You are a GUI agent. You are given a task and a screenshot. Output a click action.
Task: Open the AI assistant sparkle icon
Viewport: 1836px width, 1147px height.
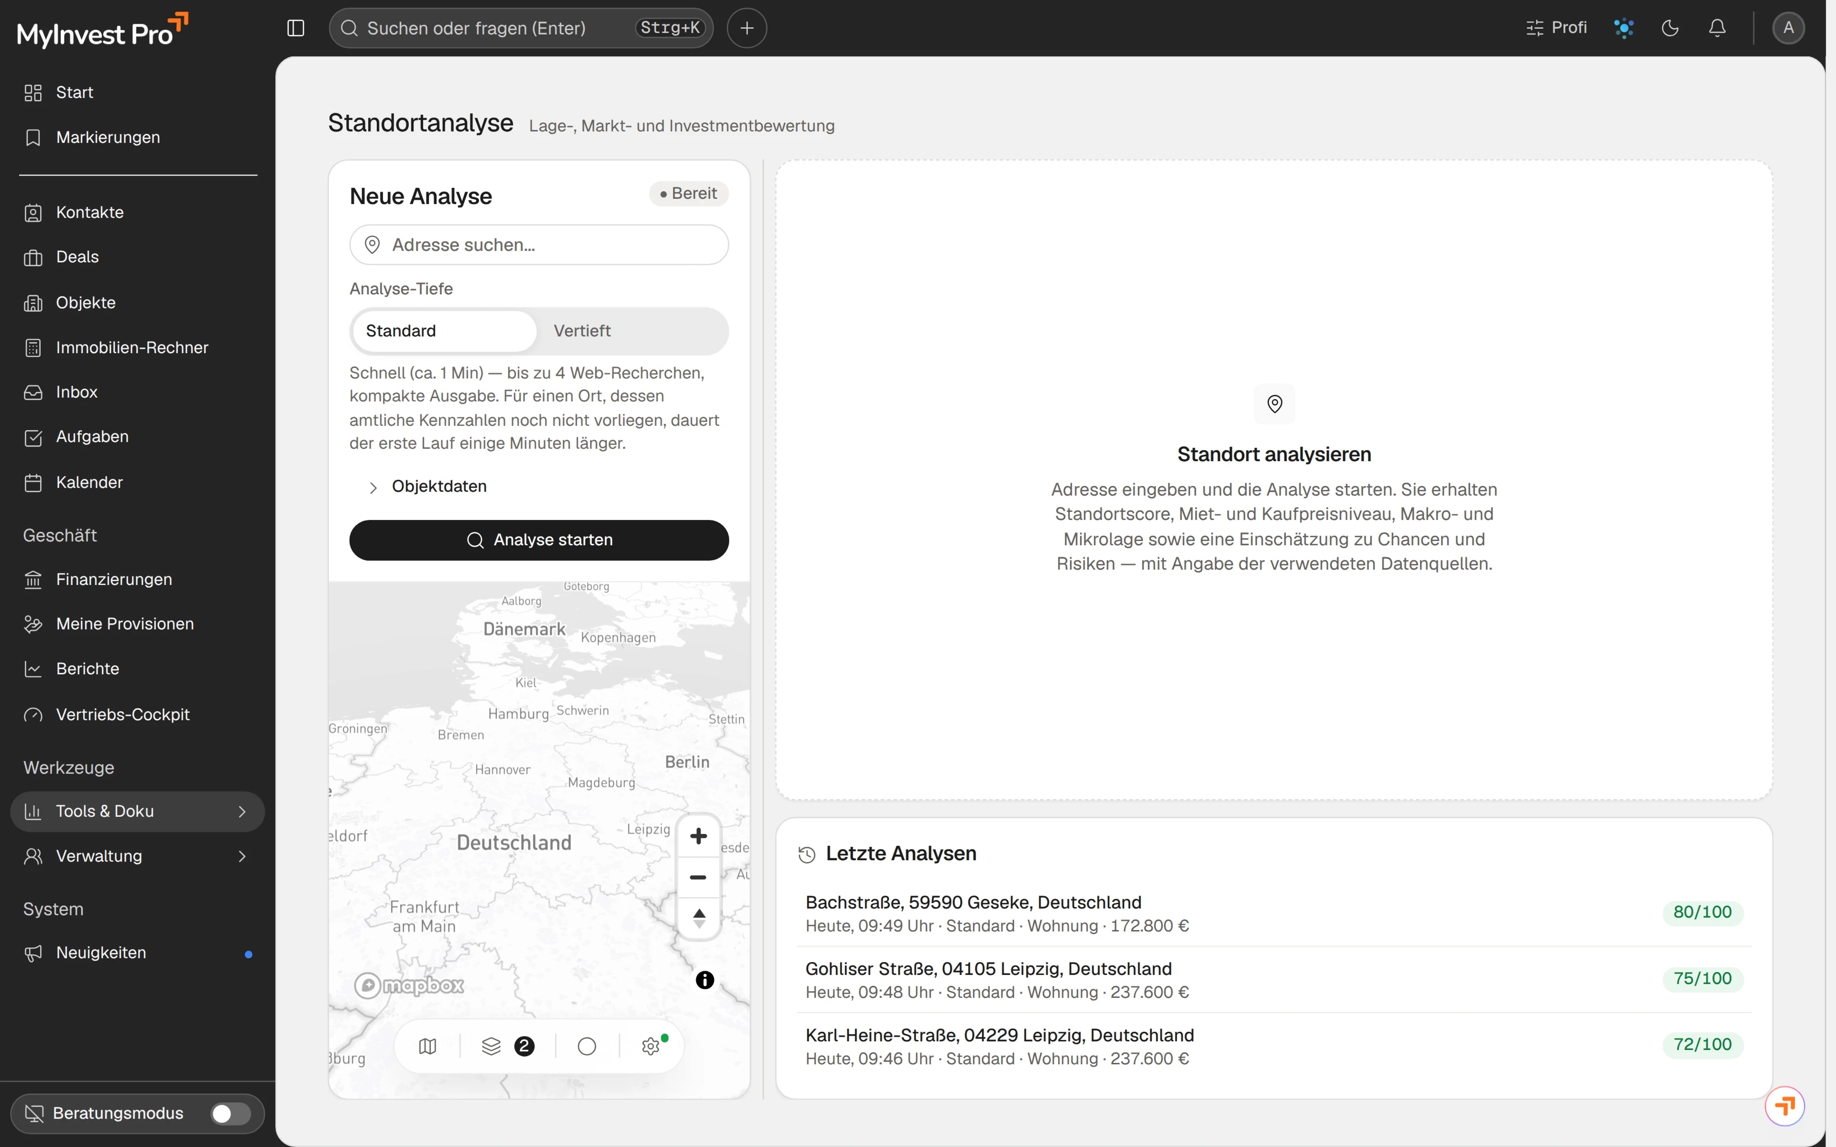coord(1624,28)
